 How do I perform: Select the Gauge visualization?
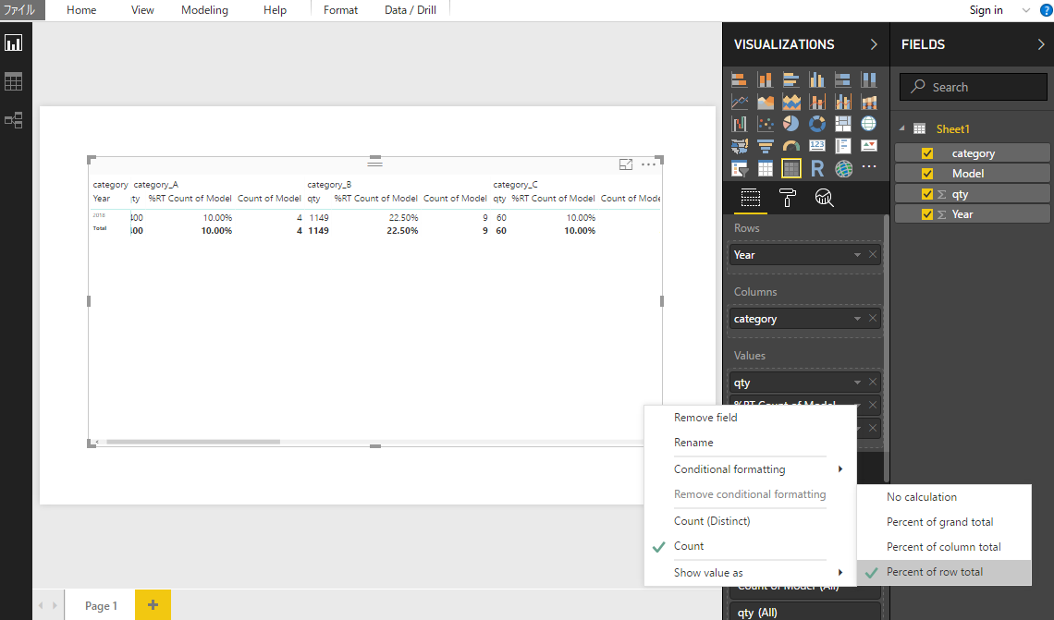[791, 146]
